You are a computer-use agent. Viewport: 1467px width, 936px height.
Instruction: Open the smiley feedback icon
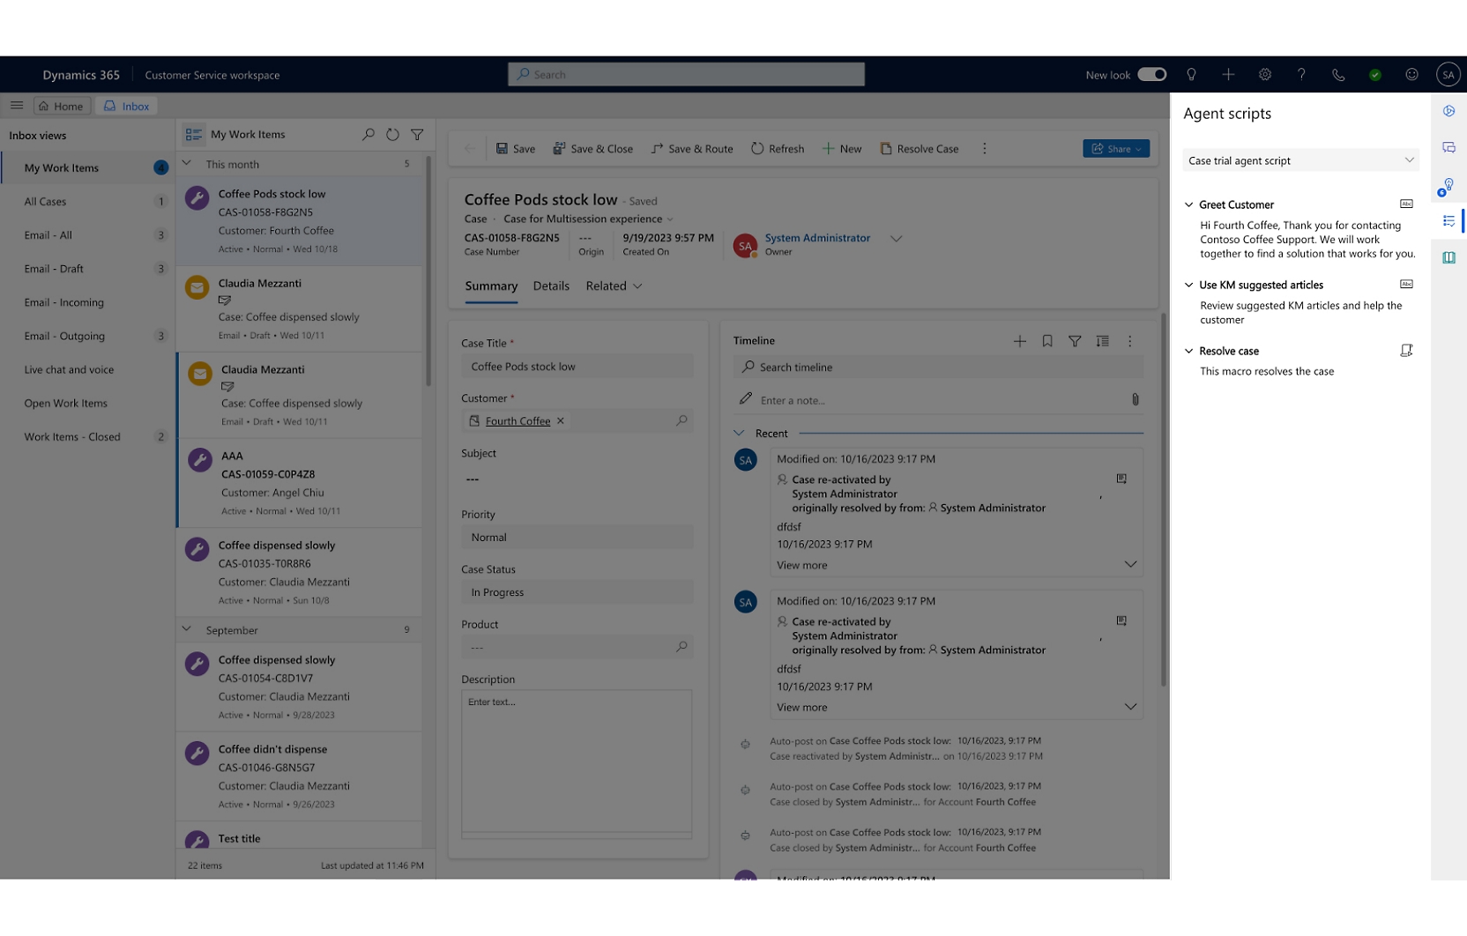pos(1411,75)
